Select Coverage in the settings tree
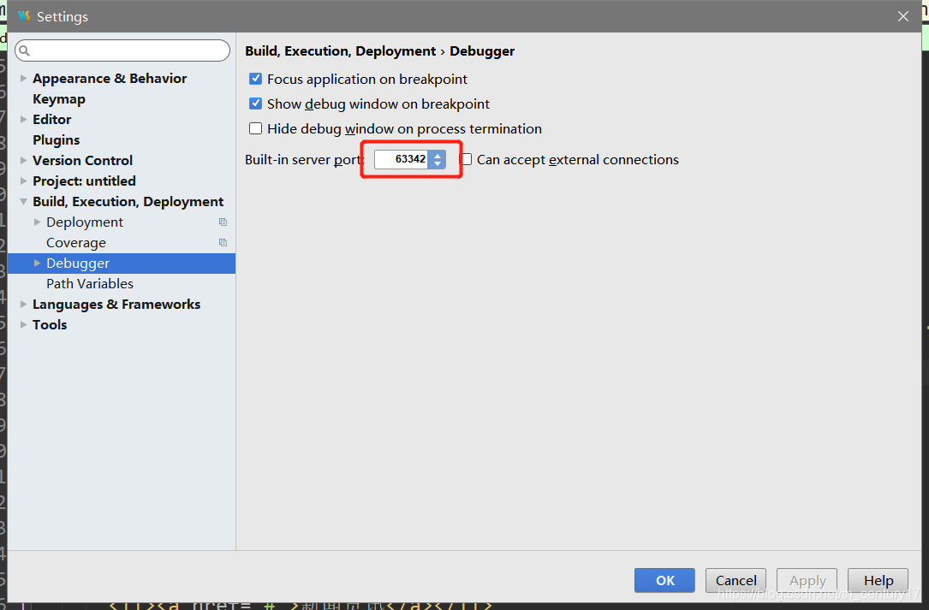 click(x=76, y=243)
